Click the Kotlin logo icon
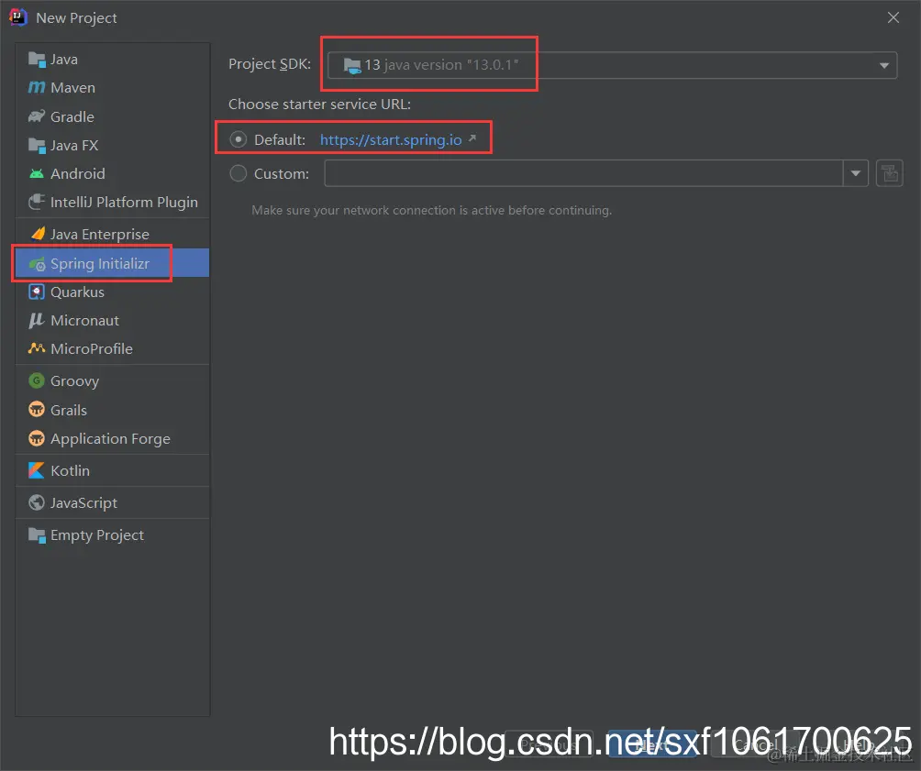The image size is (921, 771). click(x=37, y=470)
